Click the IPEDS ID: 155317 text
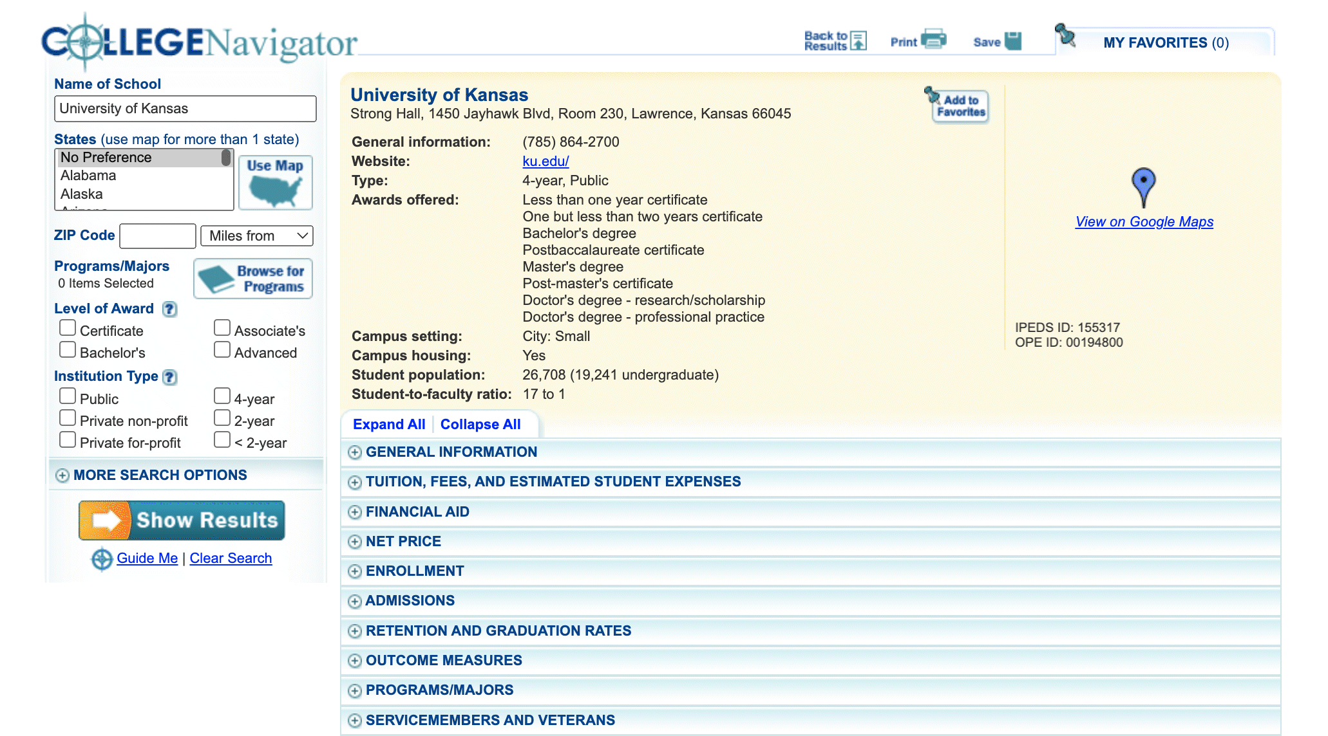The width and height of the screenshot is (1328, 736). click(x=1067, y=327)
